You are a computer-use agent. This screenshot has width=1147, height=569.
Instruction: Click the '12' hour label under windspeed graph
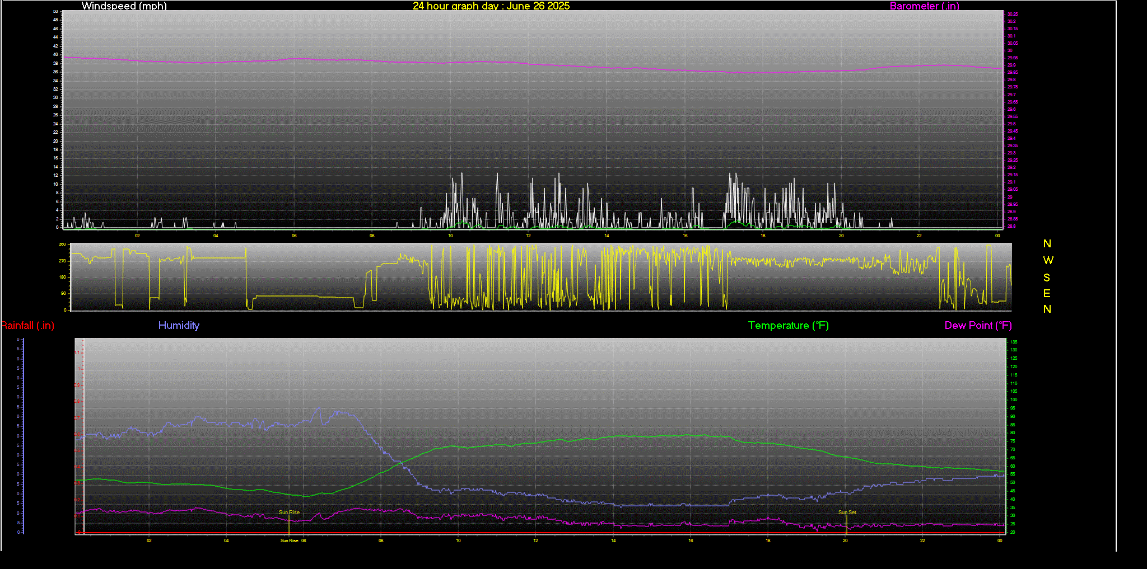(528, 236)
